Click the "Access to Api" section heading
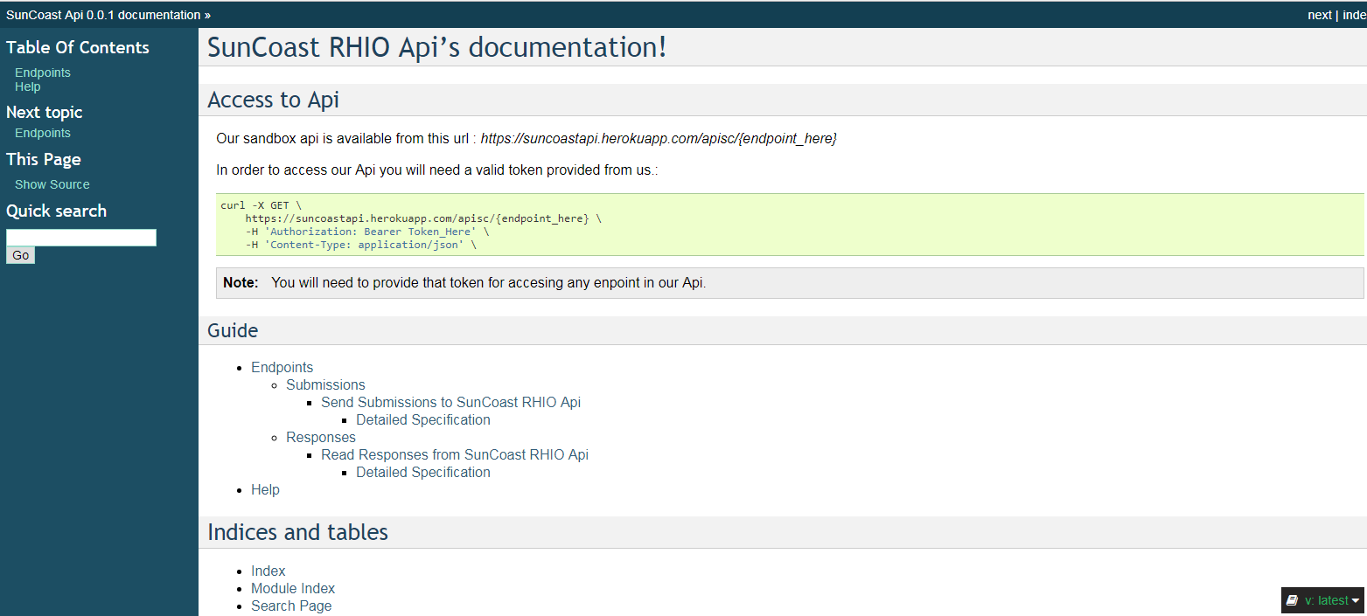This screenshot has height=616, width=1367. (x=273, y=100)
